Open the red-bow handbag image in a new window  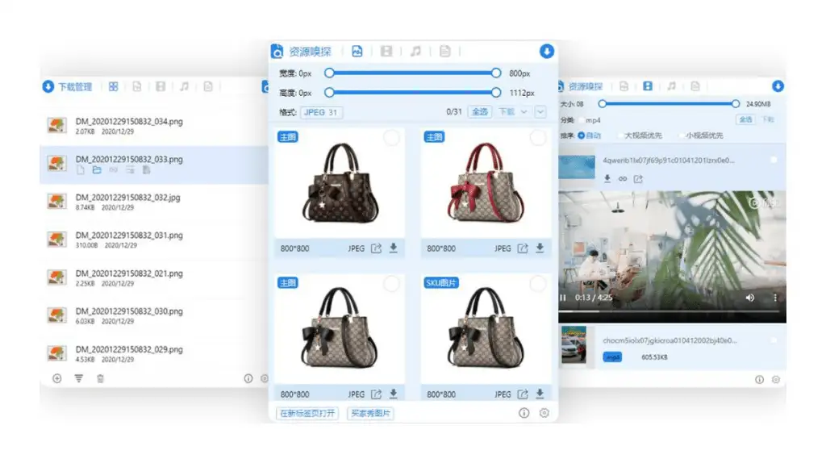(523, 248)
